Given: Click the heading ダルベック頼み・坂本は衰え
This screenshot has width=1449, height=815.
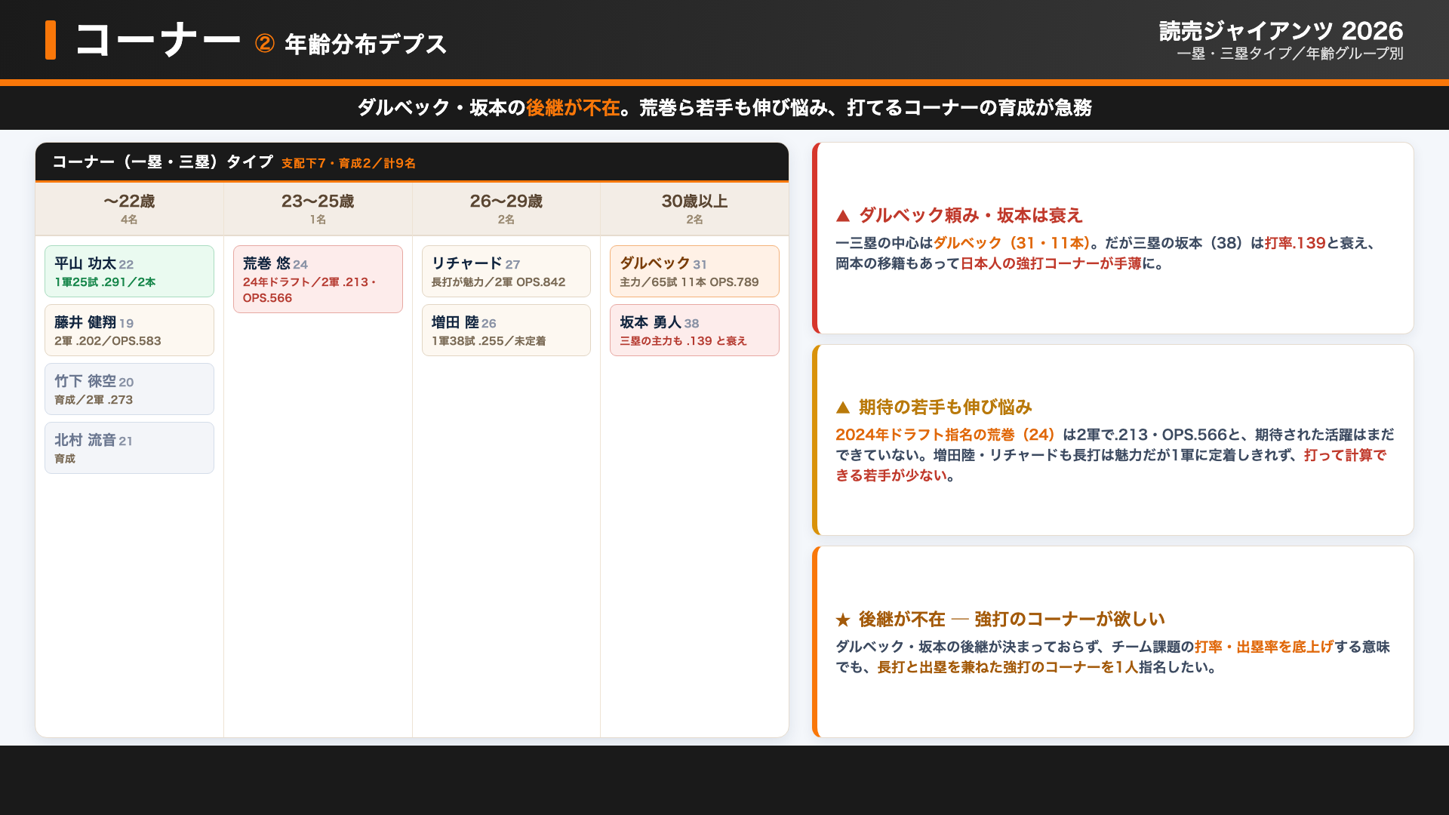Looking at the screenshot, I should click(x=971, y=215).
